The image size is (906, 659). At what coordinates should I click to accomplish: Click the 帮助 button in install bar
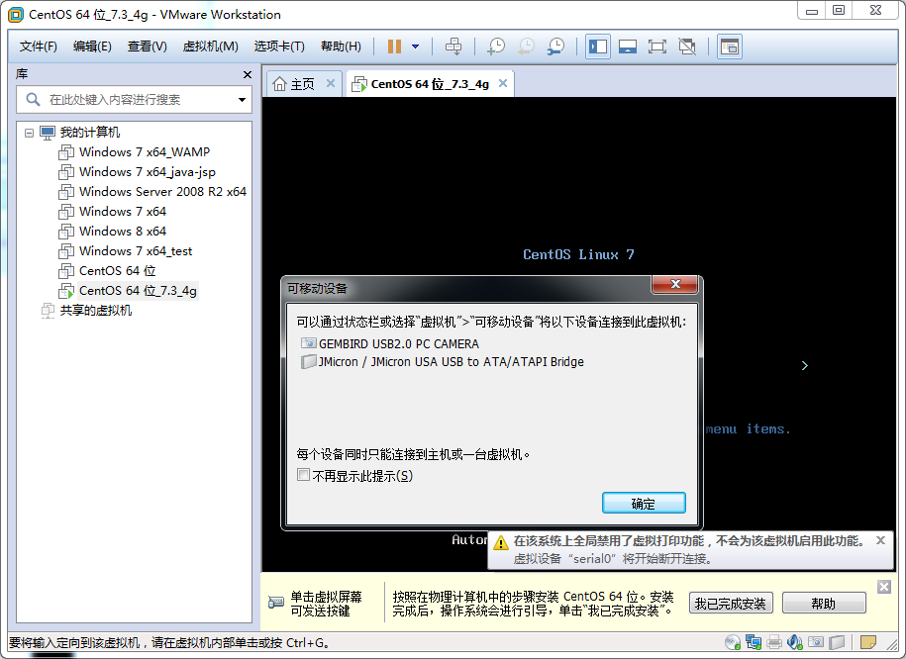(x=824, y=604)
